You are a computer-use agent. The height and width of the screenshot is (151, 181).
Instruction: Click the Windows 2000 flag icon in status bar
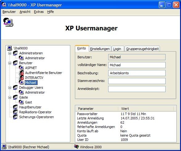tap(76, 147)
